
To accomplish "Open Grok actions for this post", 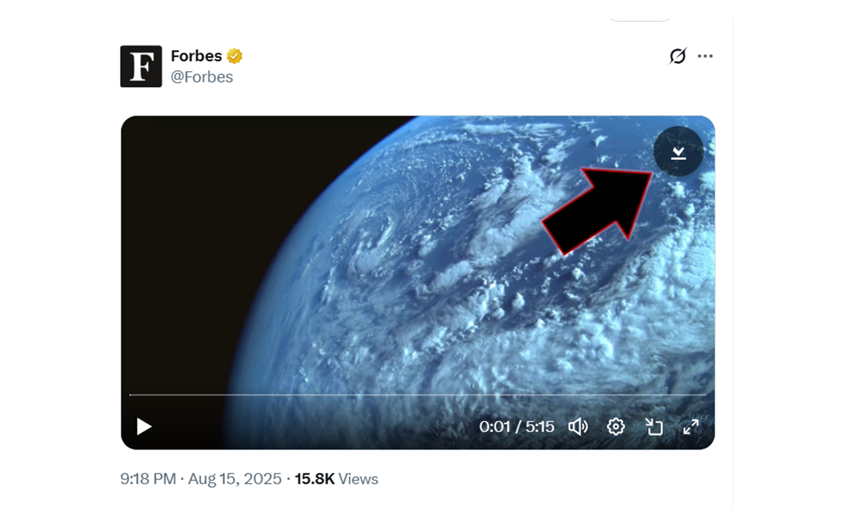I will pyautogui.click(x=678, y=57).
